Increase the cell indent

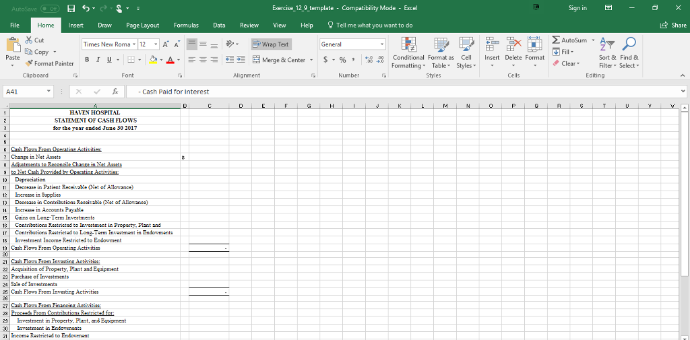coord(241,60)
